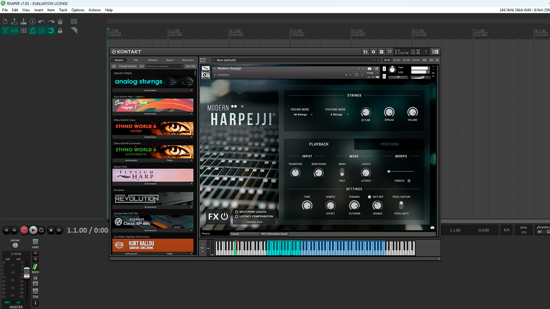This screenshot has width=550, height=309.
Task: Click the FX power button in Harpejji
Action: point(225,217)
